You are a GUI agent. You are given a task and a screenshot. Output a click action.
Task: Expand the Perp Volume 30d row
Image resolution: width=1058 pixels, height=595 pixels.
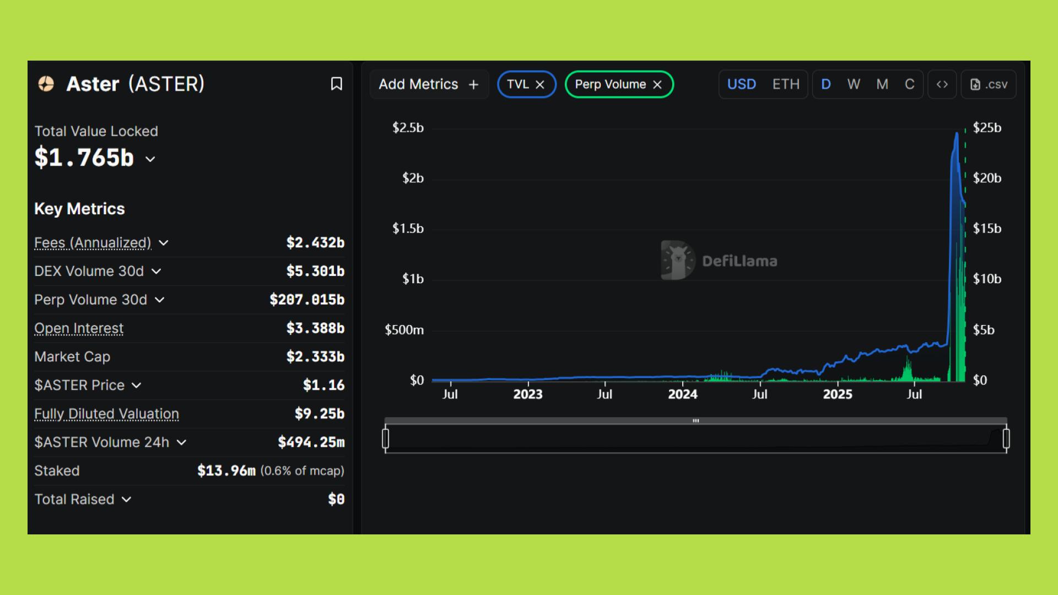coord(160,300)
